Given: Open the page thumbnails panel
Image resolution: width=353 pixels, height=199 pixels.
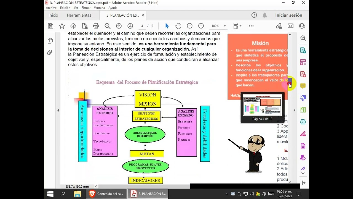Looking at the screenshot, I should [50, 41].
